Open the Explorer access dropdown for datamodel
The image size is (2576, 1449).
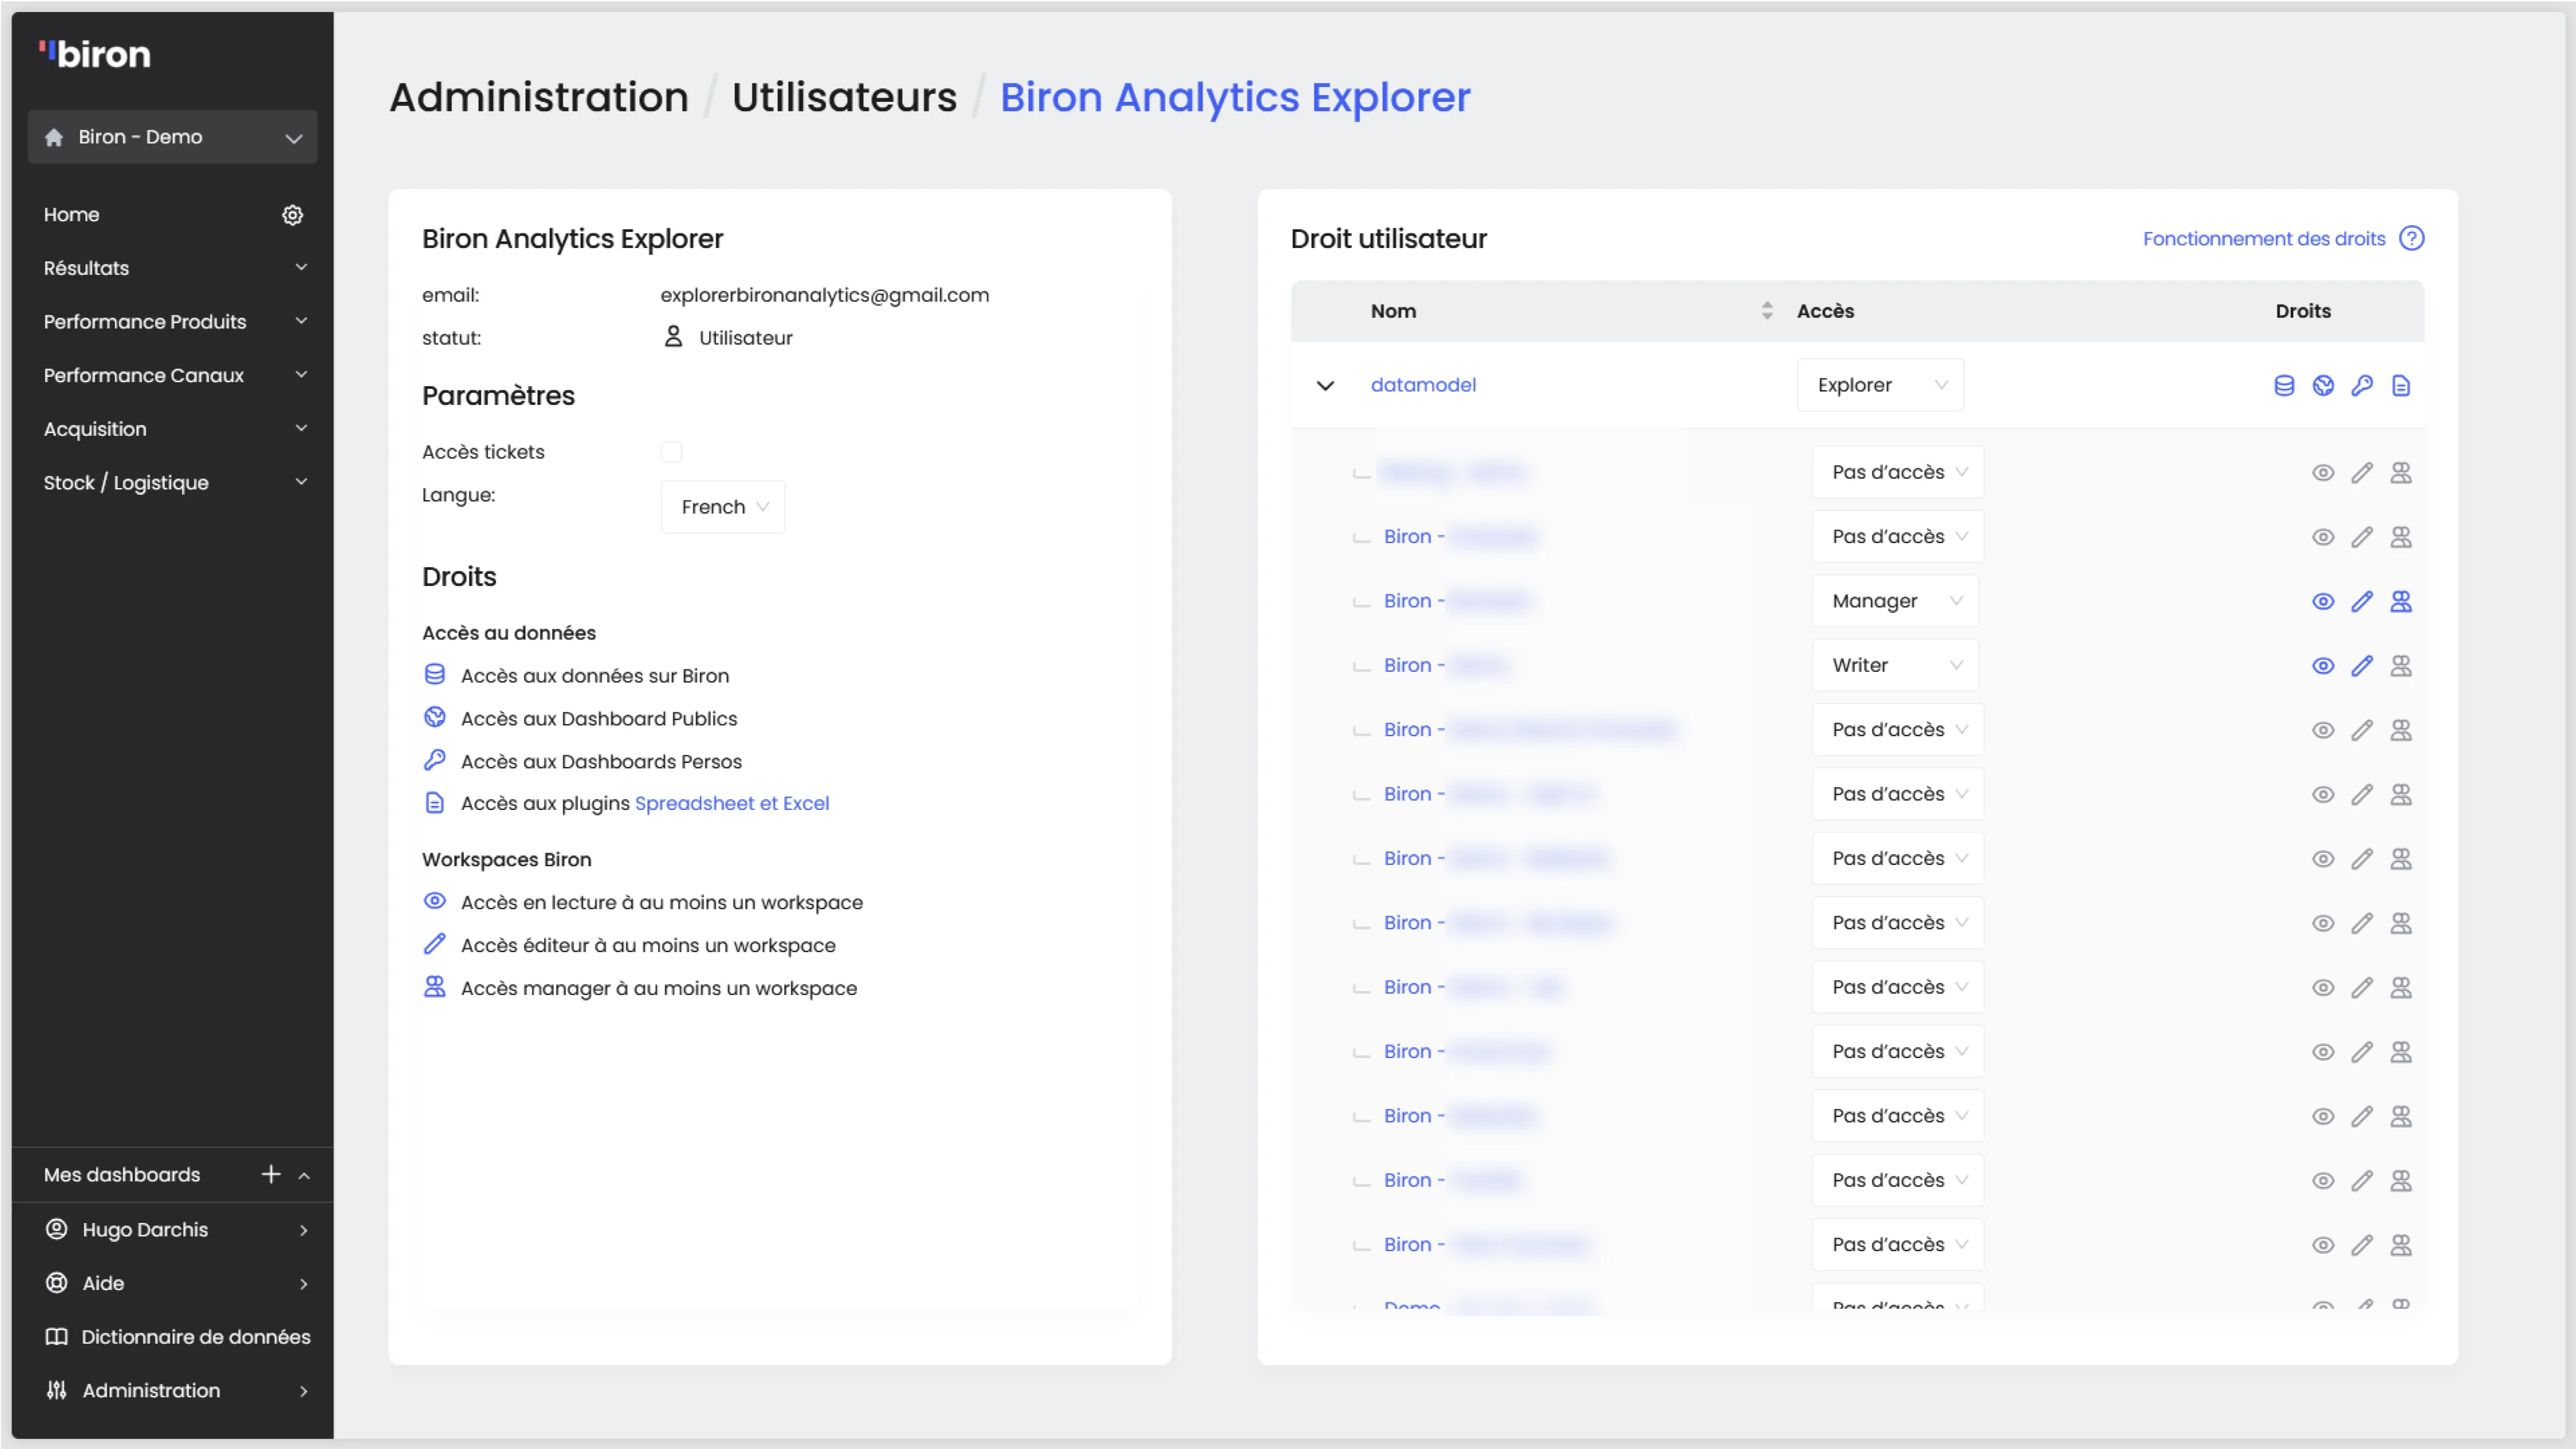(x=1881, y=385)
